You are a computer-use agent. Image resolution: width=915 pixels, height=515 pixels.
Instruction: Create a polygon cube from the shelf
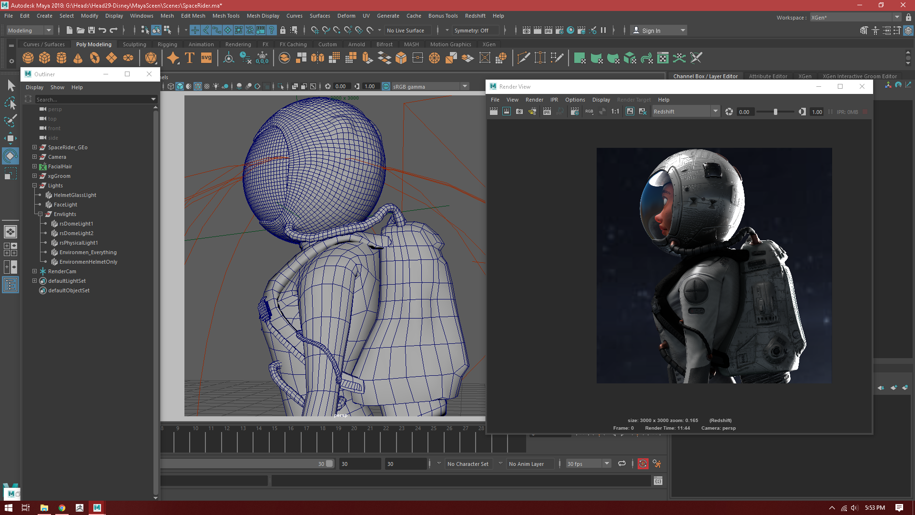pyautogui.click(x=45, y=58)
